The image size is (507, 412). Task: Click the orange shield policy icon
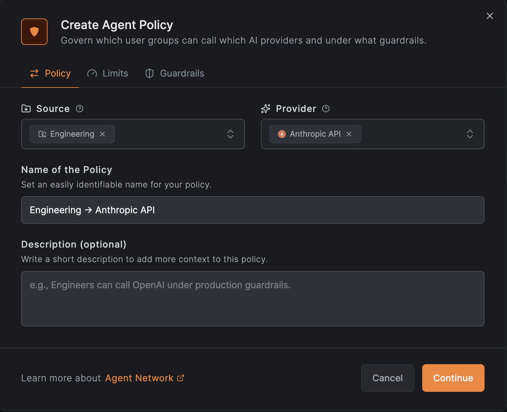34,32
